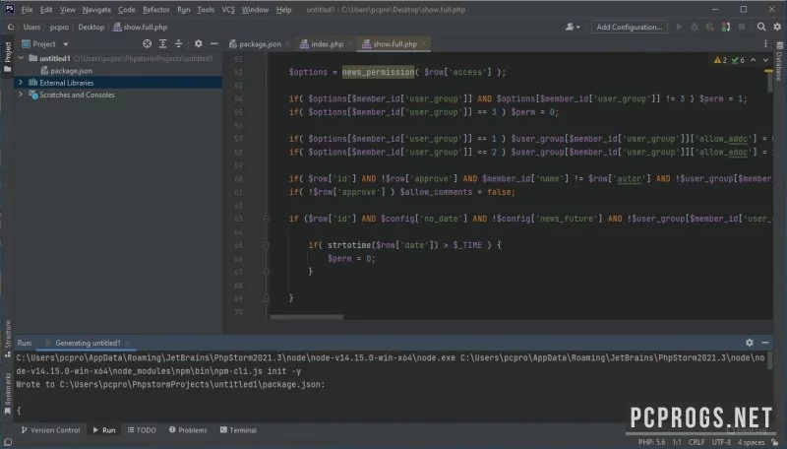This screenshot has height=449, width=787.
Task: Click the Stop square icon in toolbar
Action: point(742,28)
